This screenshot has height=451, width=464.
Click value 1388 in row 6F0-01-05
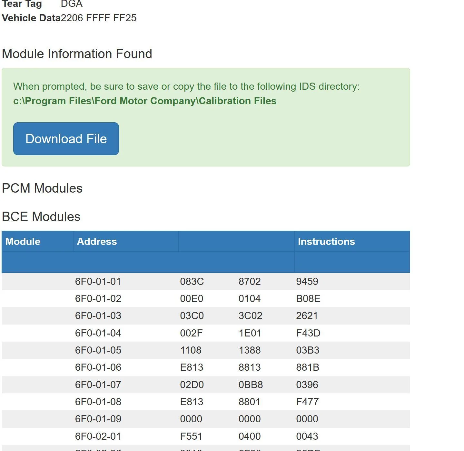tap(250, 350)
